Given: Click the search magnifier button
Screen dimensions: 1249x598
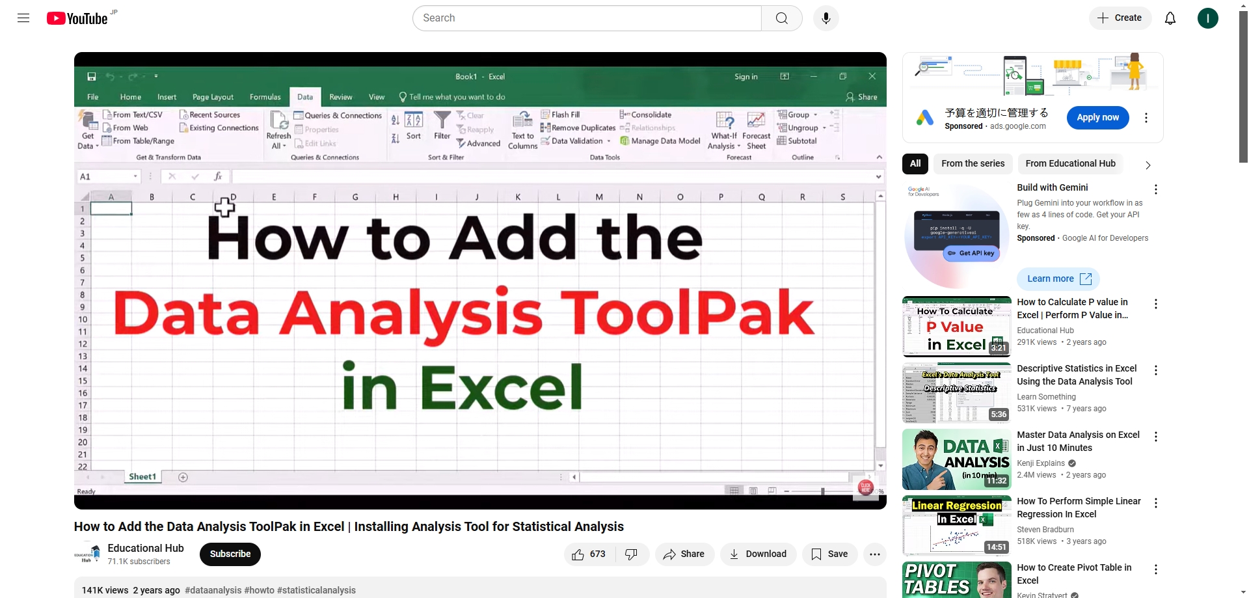Looking at the screenshot, I should coord(781,18).
